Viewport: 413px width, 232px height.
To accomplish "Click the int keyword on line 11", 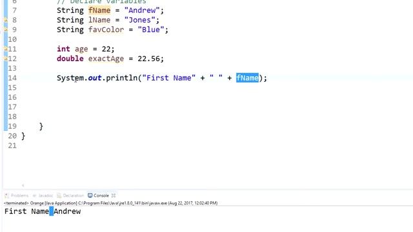I will tap(63, 49).
